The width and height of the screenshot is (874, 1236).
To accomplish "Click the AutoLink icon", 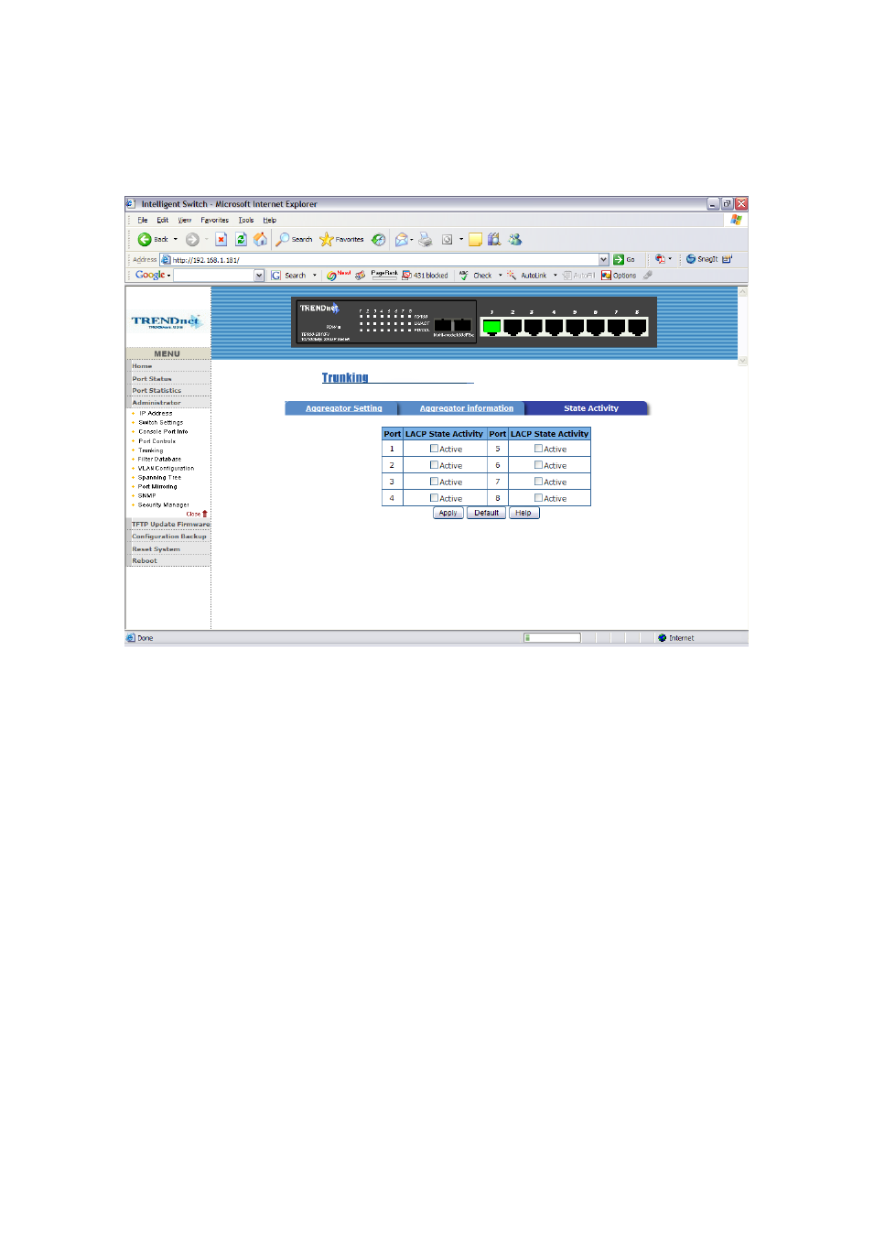I will 512,276.
